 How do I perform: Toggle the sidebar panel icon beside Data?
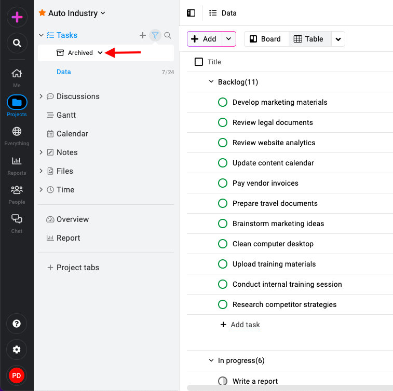(x=191, y=13)
